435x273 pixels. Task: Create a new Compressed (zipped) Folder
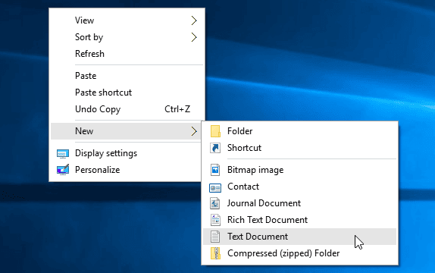click(x=299, y=253)
